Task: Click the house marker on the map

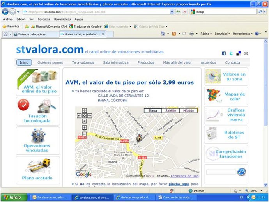Action: click(x=139, y=138)
